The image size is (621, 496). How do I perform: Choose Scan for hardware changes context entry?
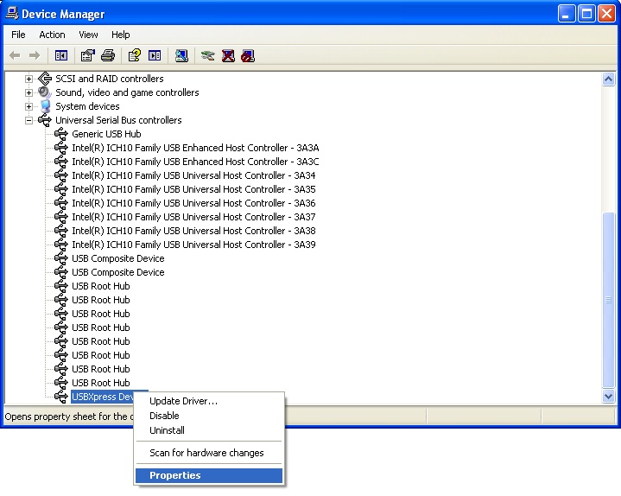click(209, 453)
